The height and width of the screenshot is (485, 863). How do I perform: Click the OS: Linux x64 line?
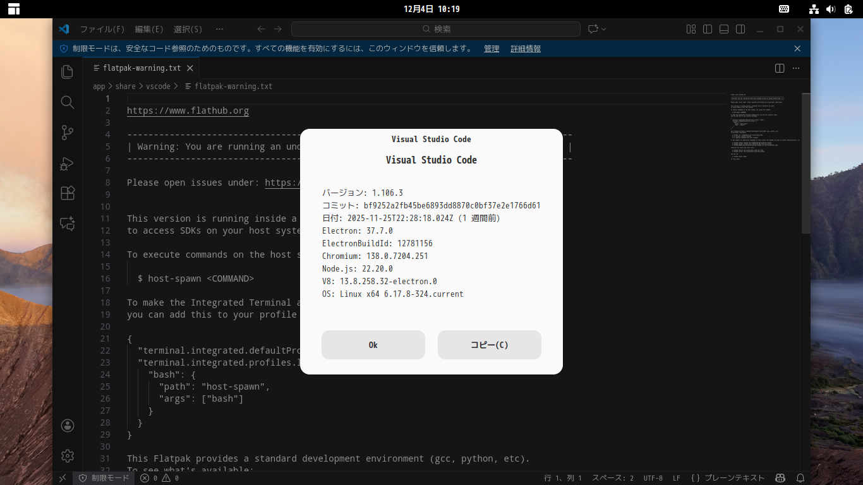point(393,294)
